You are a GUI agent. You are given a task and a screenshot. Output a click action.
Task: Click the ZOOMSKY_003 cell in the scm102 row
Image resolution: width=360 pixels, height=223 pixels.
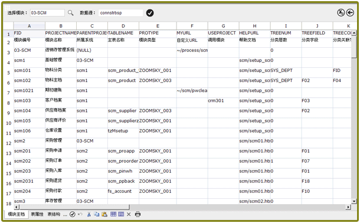click(158, 83)
